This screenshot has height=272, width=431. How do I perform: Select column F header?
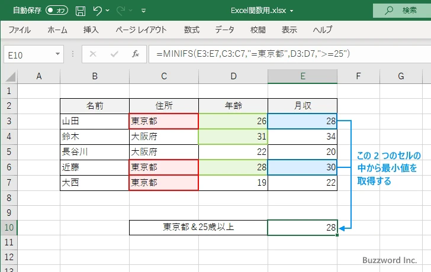tap(358, 76)
